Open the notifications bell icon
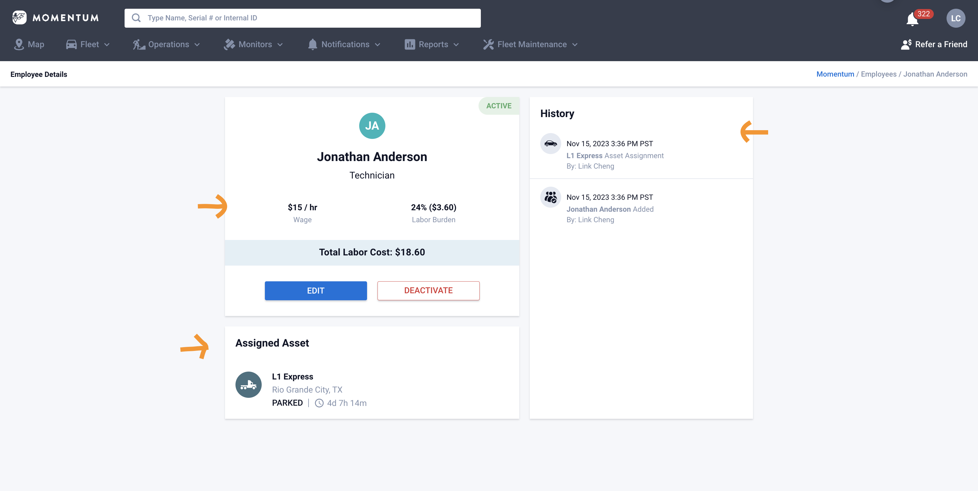This screenshot has width=978, height=491. [912, 19]
